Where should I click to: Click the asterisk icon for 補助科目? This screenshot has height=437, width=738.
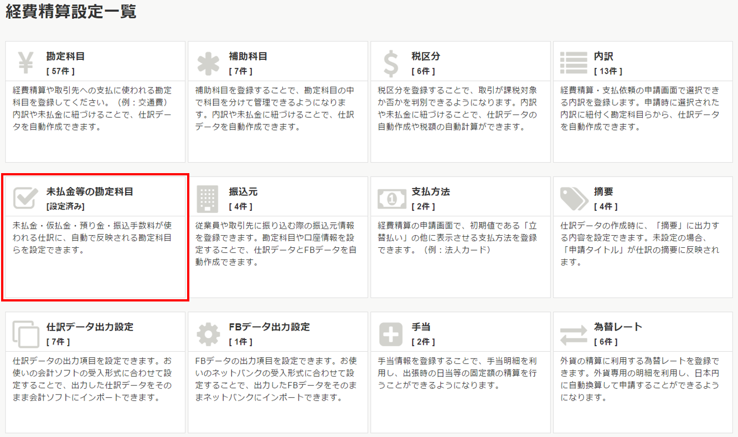click(x=208, y=63)
